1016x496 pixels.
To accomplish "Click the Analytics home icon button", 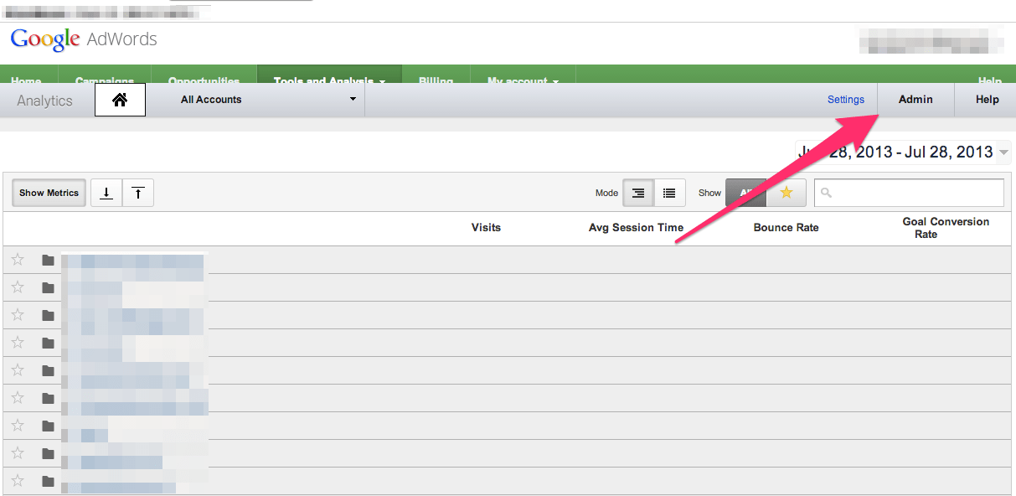I will 120,100.
